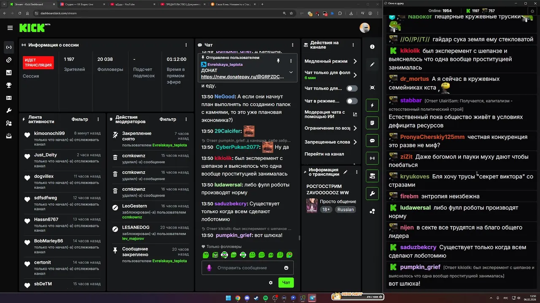Switch to the вДудь YouTube tab
Image resolution: width=540 pixels, height=303 pixels.
point(132,4)
